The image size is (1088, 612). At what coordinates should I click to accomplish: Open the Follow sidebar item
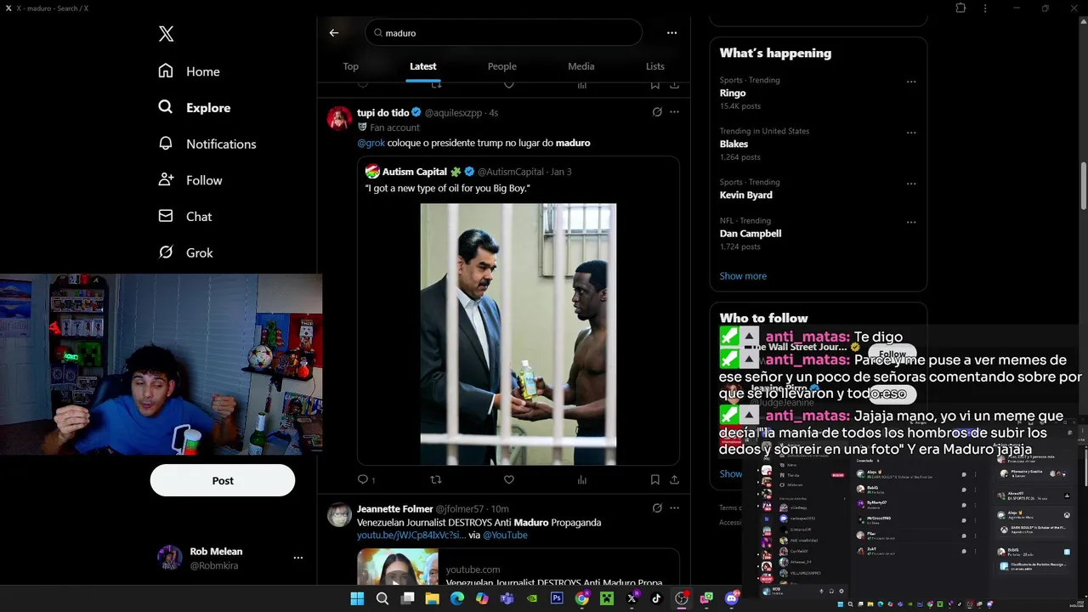pos(190,180)
